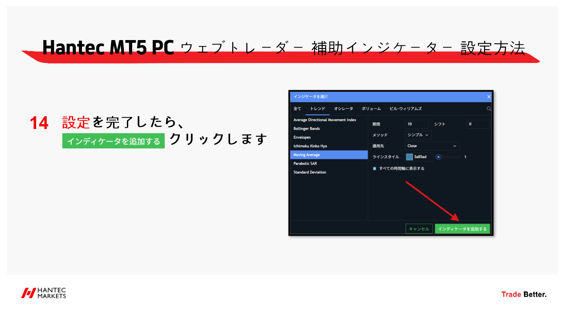Screen dimensions: 564x317
Task: Open the メソッド dropdown showing シンプル
Action: (419, 135)
